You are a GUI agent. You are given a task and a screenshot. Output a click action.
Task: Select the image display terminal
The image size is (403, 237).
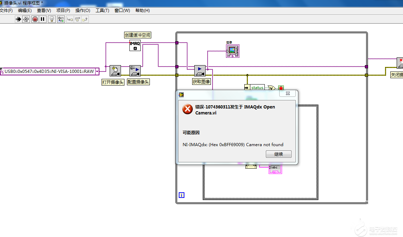click(232, 51)
